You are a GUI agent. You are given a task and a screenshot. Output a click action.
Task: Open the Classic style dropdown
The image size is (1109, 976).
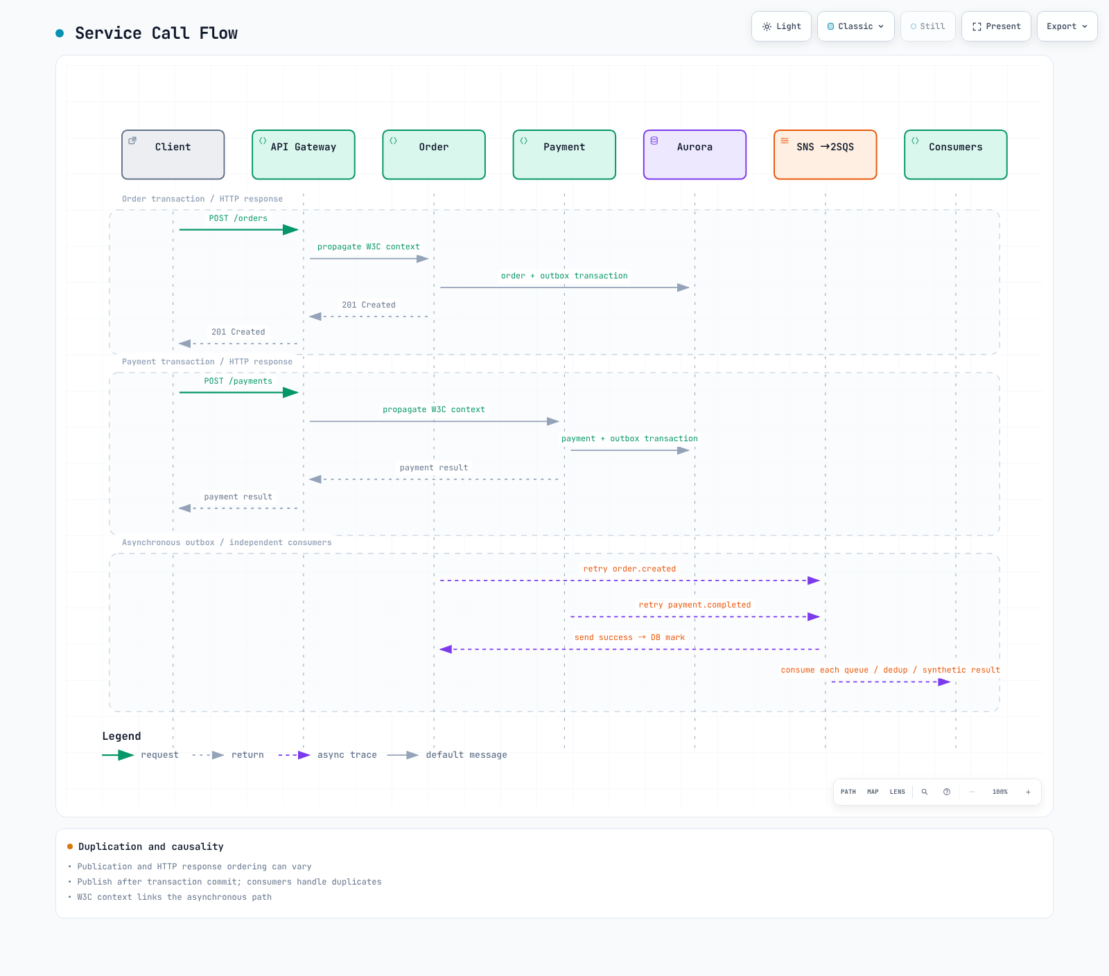tap(856, 26)
